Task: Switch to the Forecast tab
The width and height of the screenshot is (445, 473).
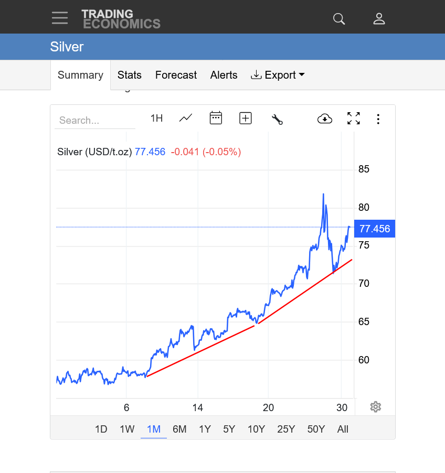Action: (x=176, y=75)
